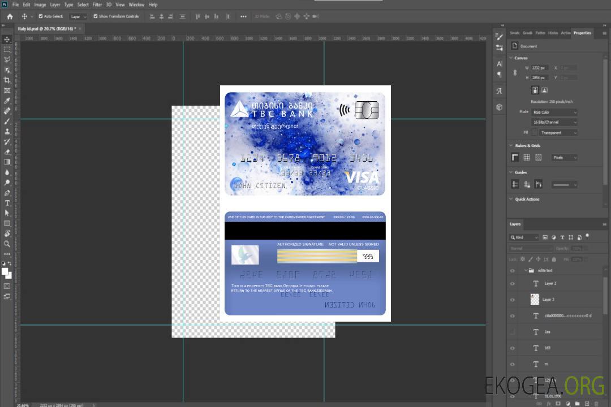Open the Filter menu
Image resolution: width=611 pixels, height=407 pixels.
97,5
